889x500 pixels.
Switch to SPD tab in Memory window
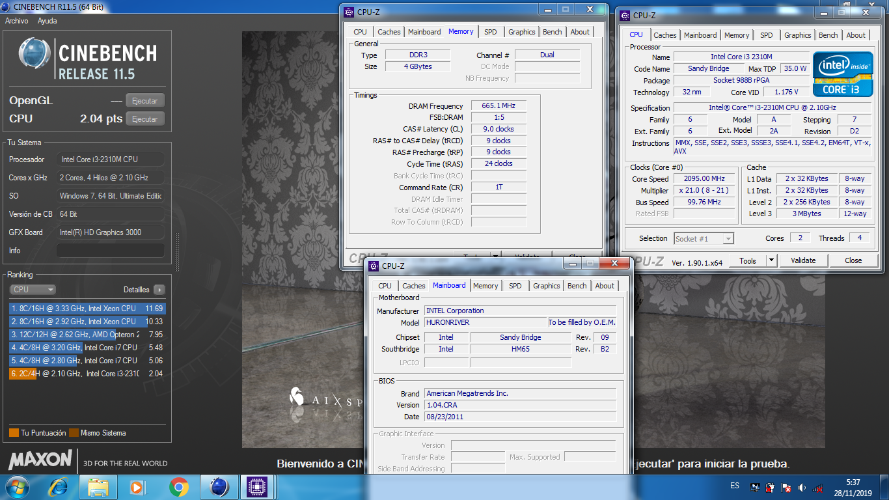pos(491,32)
